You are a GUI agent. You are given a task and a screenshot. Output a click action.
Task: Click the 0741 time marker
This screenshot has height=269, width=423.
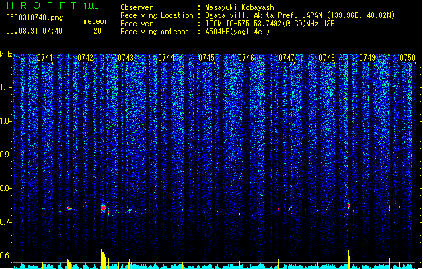point(45,58)
